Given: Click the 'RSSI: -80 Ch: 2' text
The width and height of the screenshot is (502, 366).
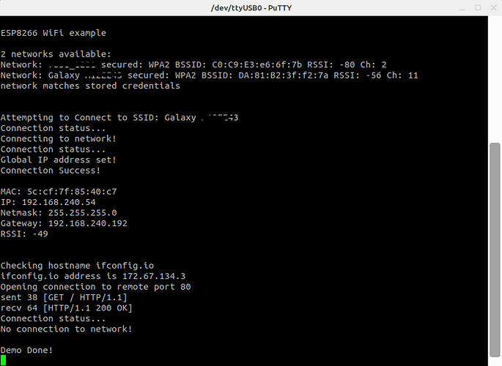Looking at the screenshot, I should click(x=347, y=64).
